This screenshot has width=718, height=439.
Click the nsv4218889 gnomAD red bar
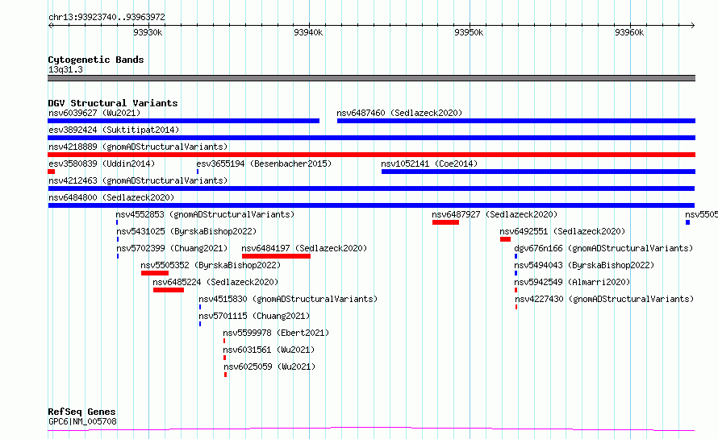point(371,155)
